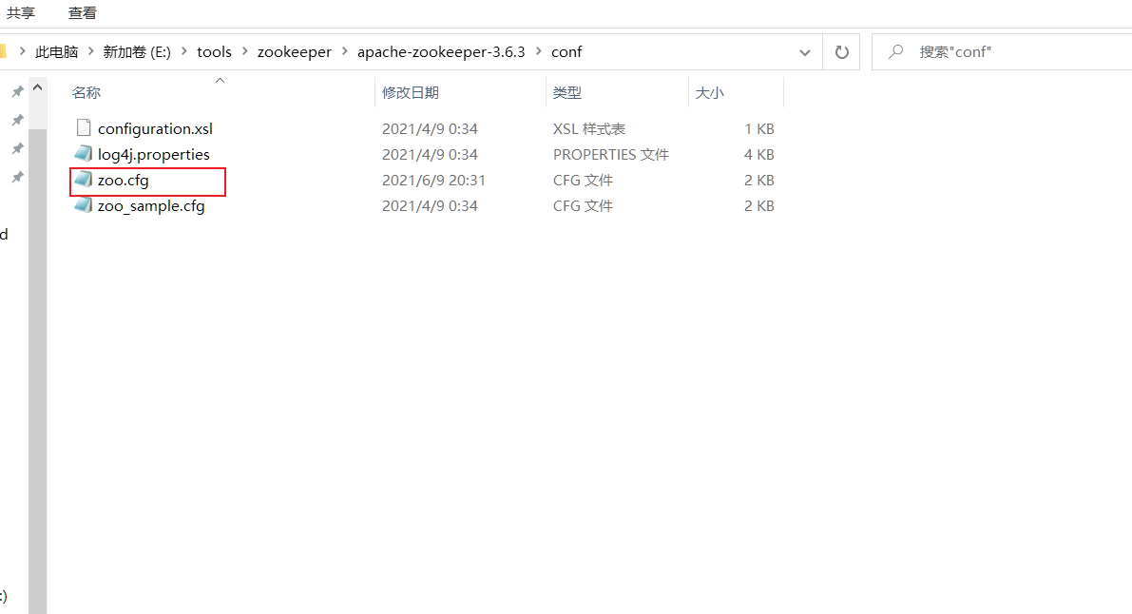Click the navigation pane scroll up arrow
1132x614 pixels.
[x=37, y=87]
